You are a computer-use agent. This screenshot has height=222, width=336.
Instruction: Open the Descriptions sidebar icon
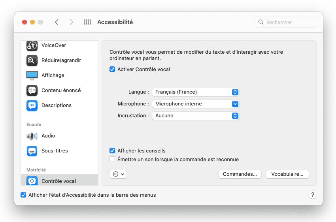coord(32,105)
